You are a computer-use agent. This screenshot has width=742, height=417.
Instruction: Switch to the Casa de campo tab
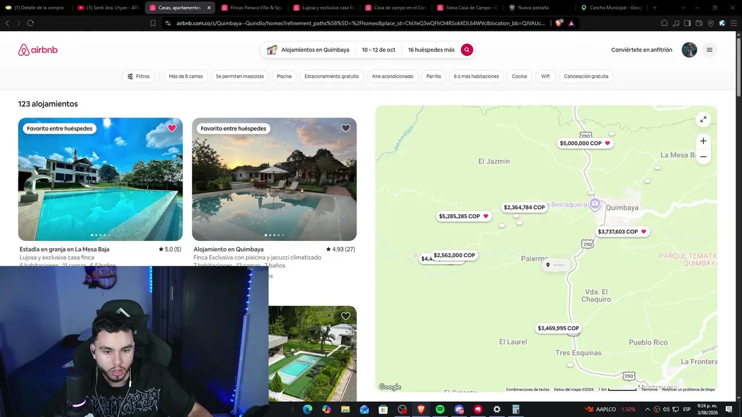point(395,8)
